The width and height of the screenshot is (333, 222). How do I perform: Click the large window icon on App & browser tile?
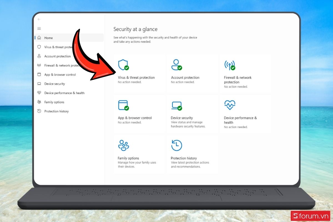[123, 105]
